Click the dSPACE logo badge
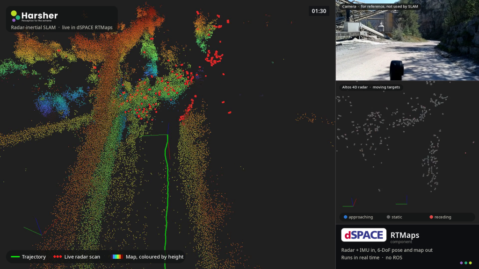Screen dimensions: 479x269 pyautogui.click(x=363, y=235)
